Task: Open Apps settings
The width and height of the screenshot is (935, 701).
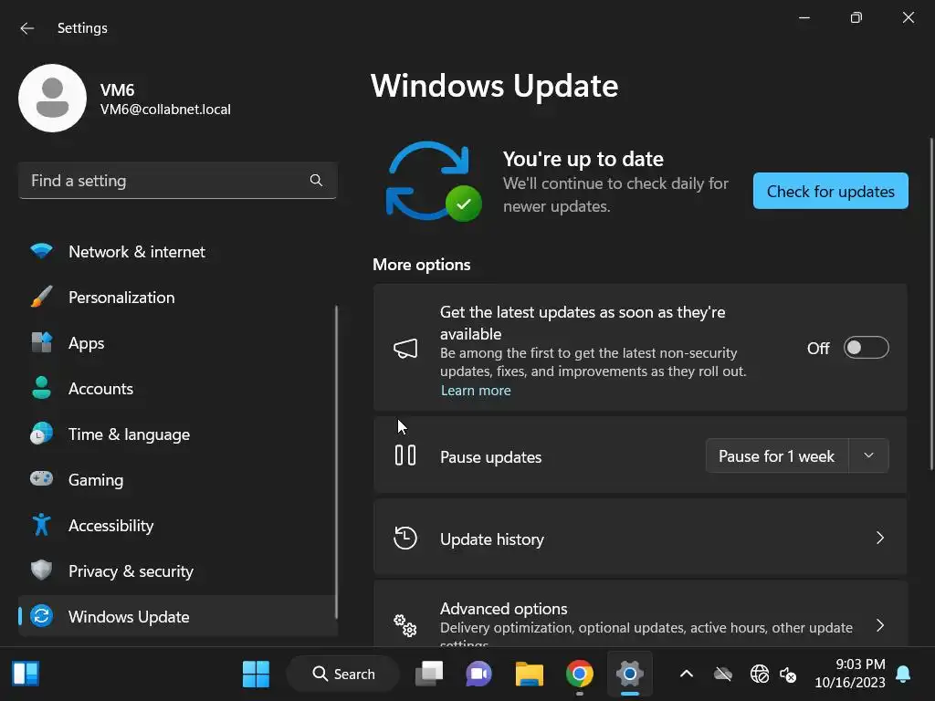Action: [178, 343]
